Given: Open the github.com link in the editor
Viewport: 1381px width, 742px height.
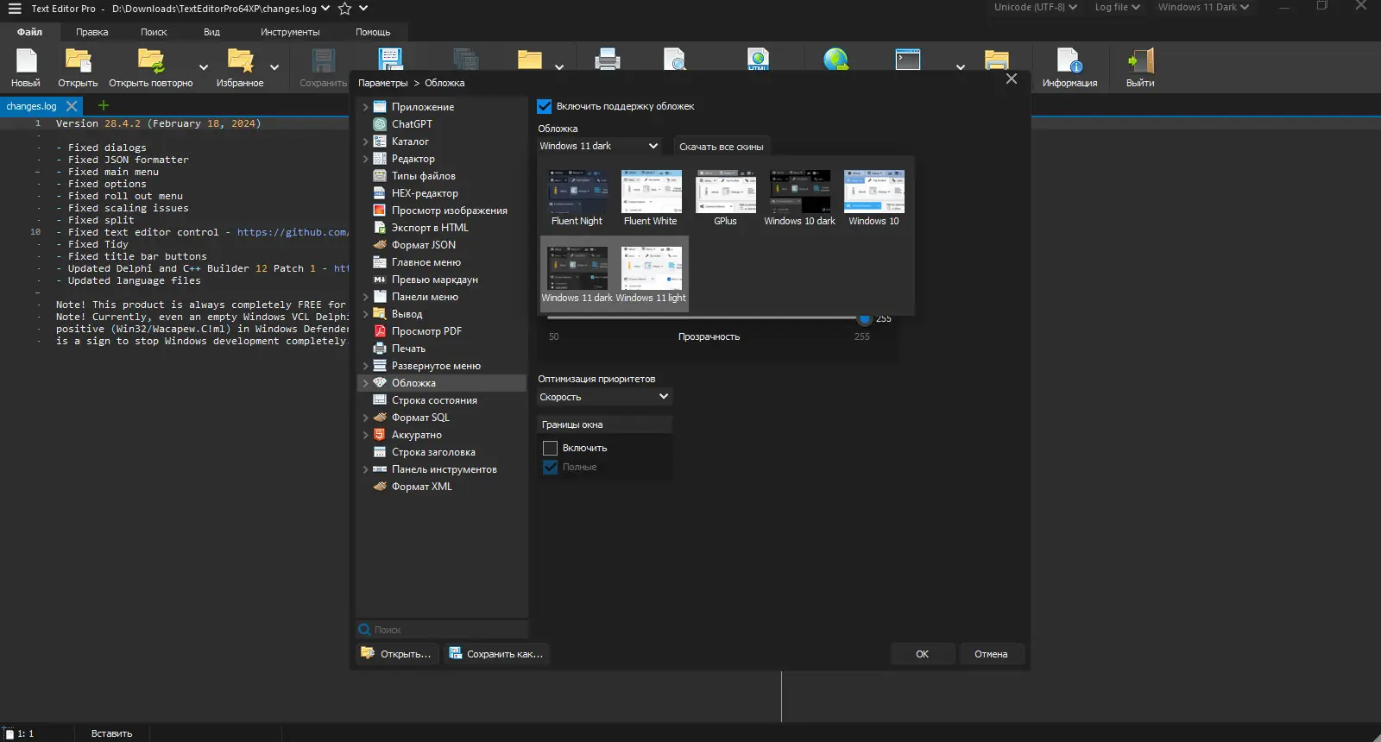Looking at the screenshot, I should pos(293,232).
